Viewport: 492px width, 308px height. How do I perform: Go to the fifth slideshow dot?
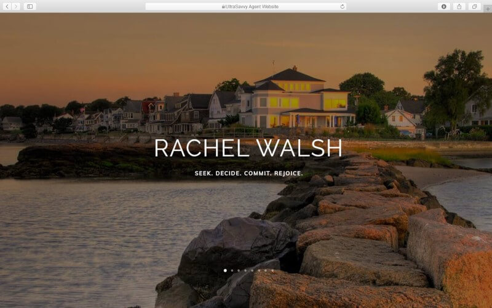point(252,270)
